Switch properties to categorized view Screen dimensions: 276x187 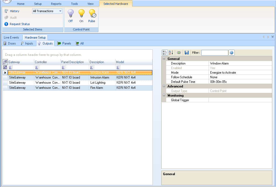[x=165, y=53]
